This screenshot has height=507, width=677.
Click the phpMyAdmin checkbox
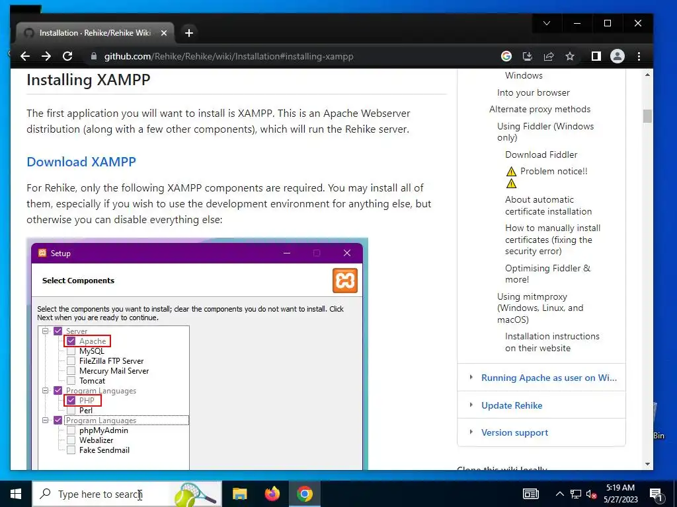pyautogui.click(x=71, y=430)
